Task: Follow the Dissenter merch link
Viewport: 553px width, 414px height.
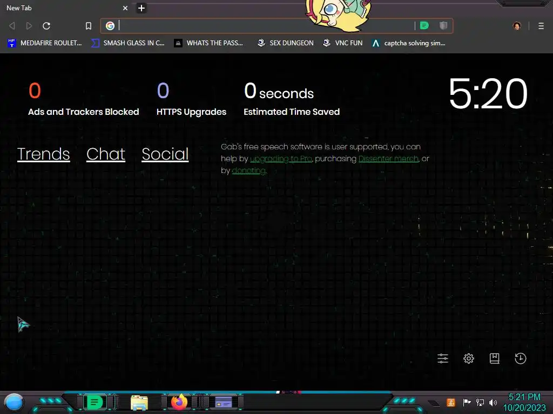Action: [388, 159]
